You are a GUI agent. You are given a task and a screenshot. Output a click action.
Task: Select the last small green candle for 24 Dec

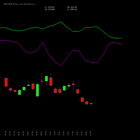pyautogui.click(x=91, y=104)
